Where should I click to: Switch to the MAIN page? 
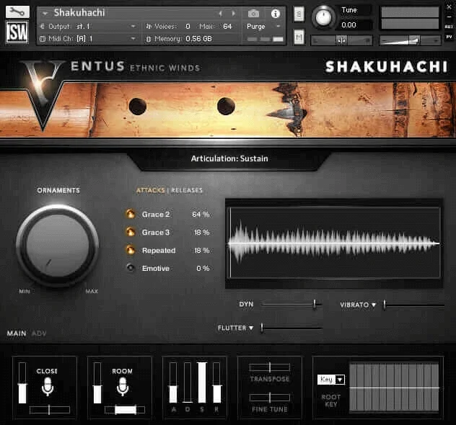pyautogui.click(x=17, y=334)
